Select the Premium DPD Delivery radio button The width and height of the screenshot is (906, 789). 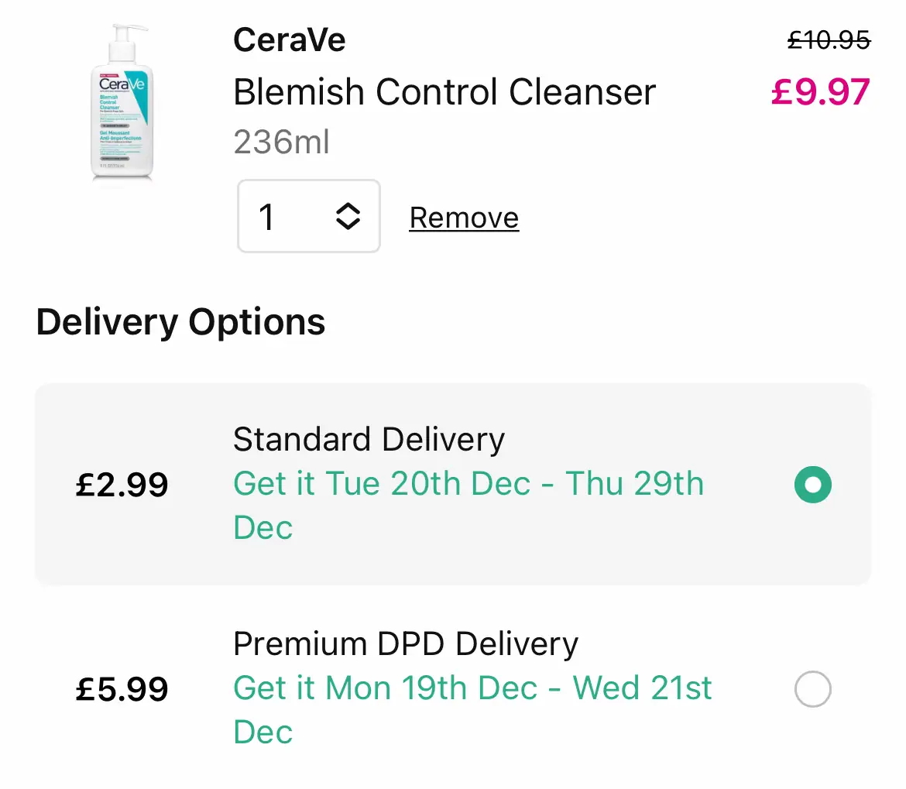[812, 689]
